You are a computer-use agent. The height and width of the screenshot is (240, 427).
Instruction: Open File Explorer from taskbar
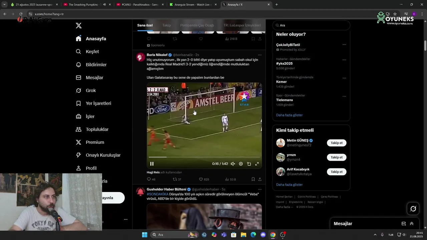(x=243, y=235)
